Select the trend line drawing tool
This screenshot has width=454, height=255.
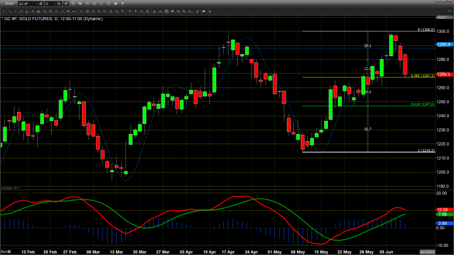point(4,11)
